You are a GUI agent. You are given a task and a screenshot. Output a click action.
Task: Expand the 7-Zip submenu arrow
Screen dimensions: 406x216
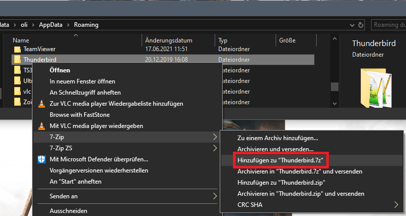(x=215, y=137)
